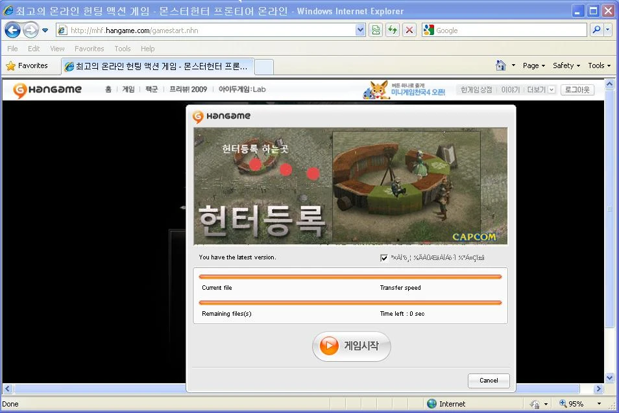The width and height of the screenshot is (619, 413).
Task: Click the Hangame logo in site header
Action: (47, 90)
